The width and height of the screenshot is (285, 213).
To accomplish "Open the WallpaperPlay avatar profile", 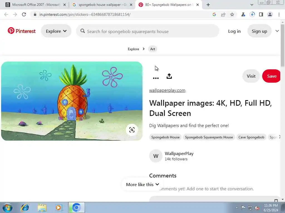I will pyautogui.click(x=156, y=156).
